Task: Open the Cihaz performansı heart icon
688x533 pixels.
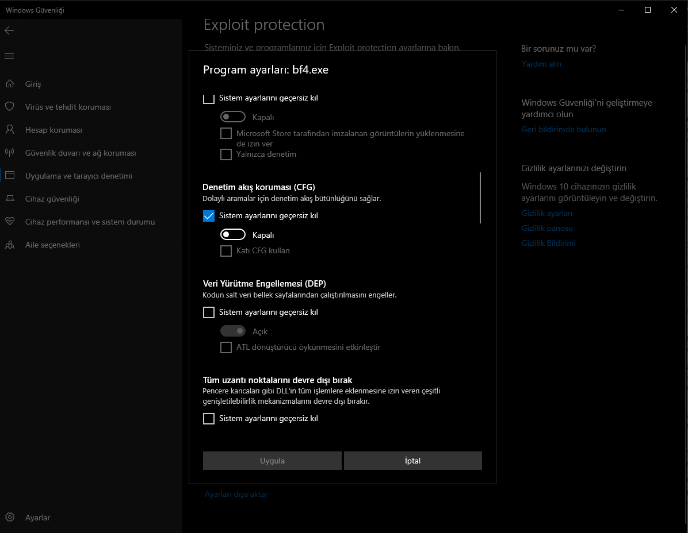Action: point(10,222)
